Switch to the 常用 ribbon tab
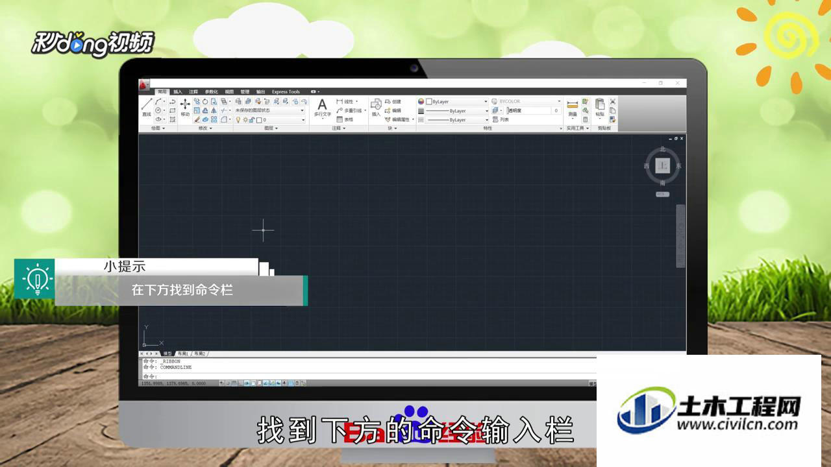The width and height of the screenshot is (831, 467). [x=162, y=91]
